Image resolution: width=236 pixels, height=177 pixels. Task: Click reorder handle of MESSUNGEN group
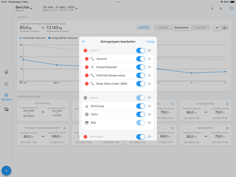(x=149, y=137)
